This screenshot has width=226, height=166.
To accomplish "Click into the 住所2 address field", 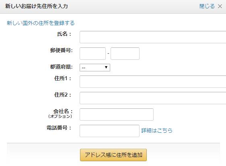I will 153,98.
